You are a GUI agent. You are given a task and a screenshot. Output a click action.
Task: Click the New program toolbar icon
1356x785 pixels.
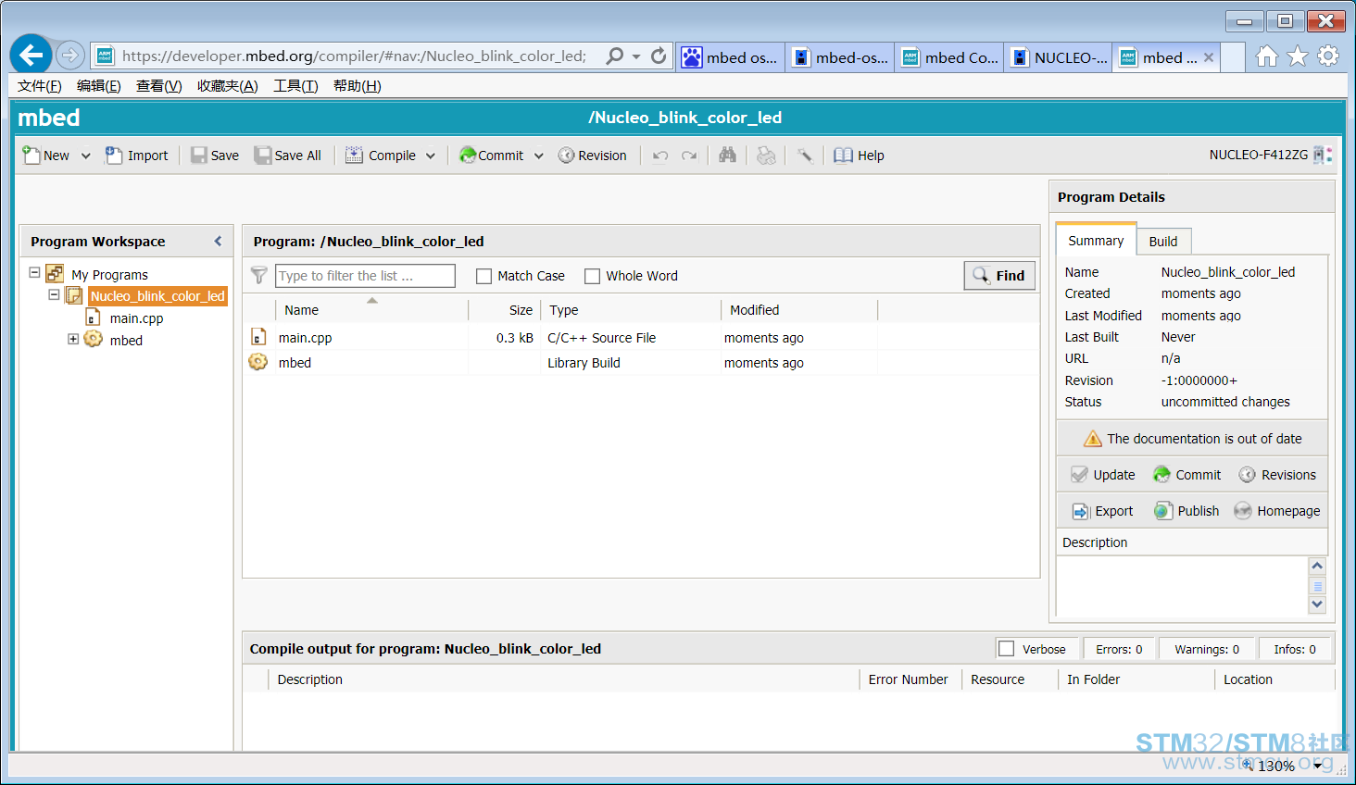tap(31, 156)
